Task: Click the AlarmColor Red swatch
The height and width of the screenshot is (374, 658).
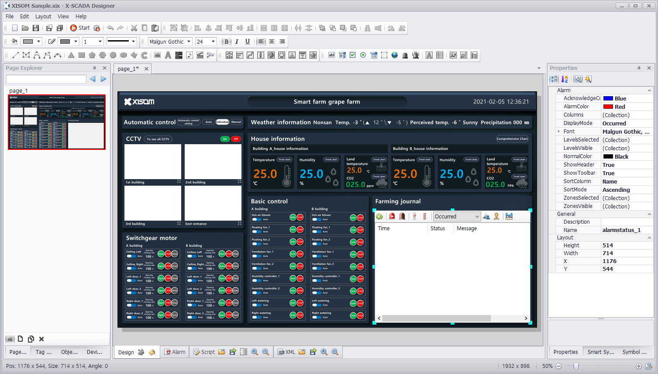Action: (x=608, y=107)
